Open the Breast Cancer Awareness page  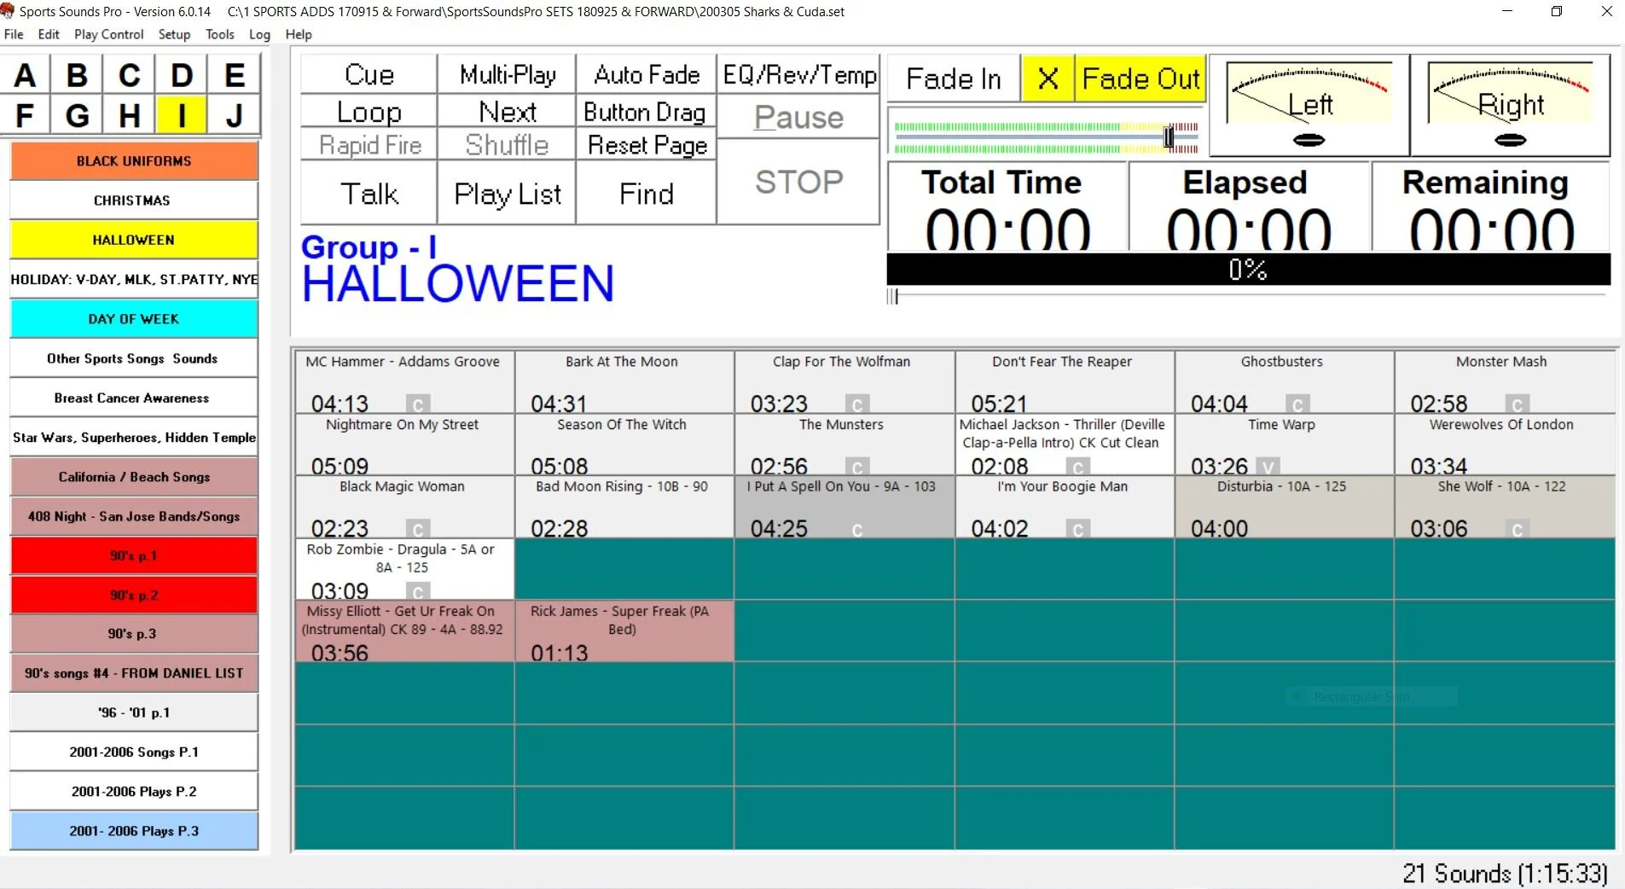[134, 398]
